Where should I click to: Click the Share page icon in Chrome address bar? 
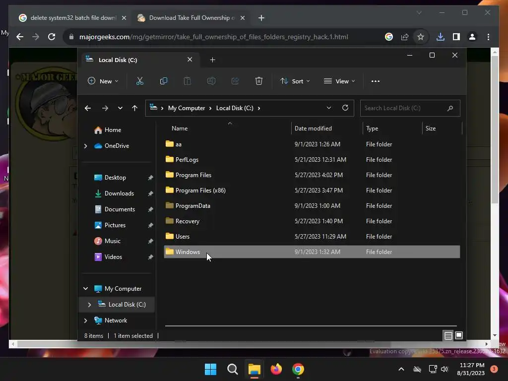[x=405, y=37]
